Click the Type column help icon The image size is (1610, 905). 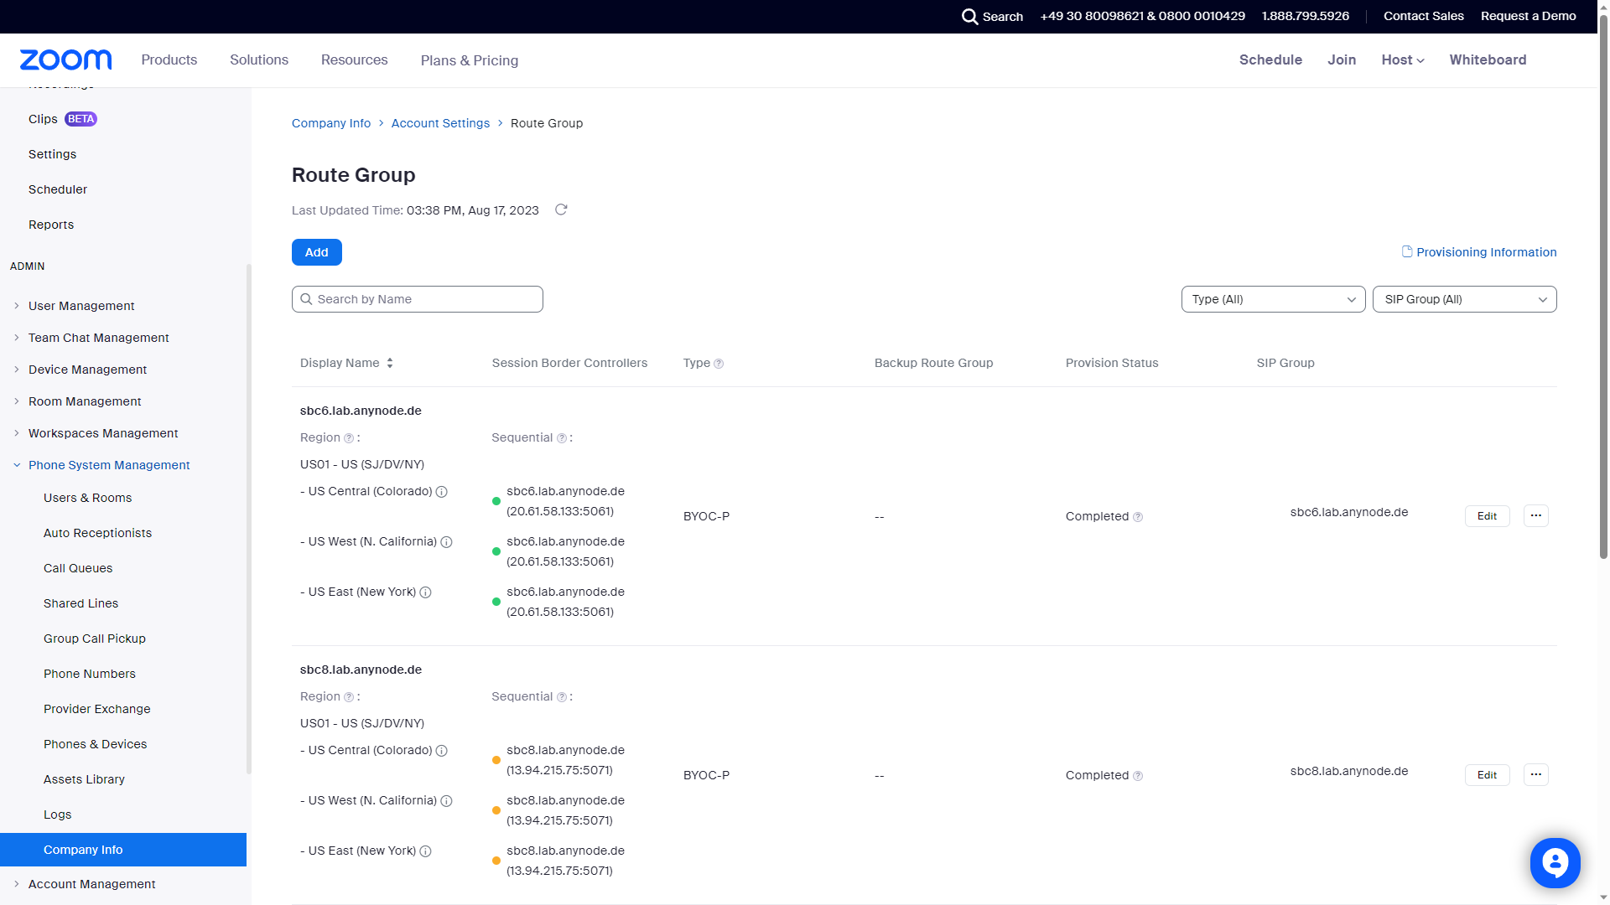(719, 364)
